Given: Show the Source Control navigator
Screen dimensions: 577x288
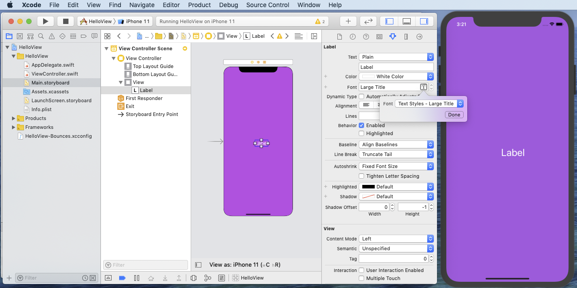Looking at the screenshot, I should (x=20, y=36).
